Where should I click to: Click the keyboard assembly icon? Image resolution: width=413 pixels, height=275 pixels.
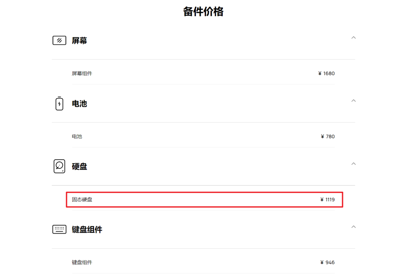click(x=59, y=229)
